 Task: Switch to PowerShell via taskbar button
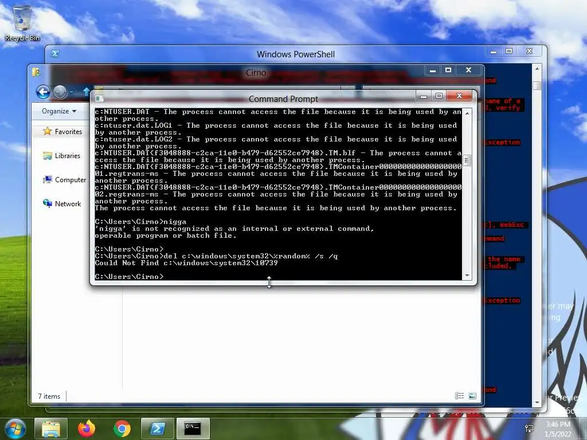158,429
